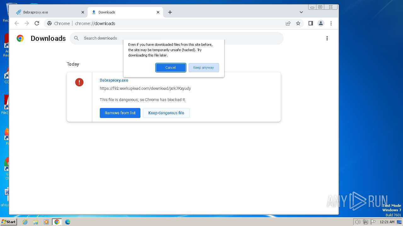Open Downloads page more actions menu
This screenshot has height=226, width=403.
pos(327,38)
